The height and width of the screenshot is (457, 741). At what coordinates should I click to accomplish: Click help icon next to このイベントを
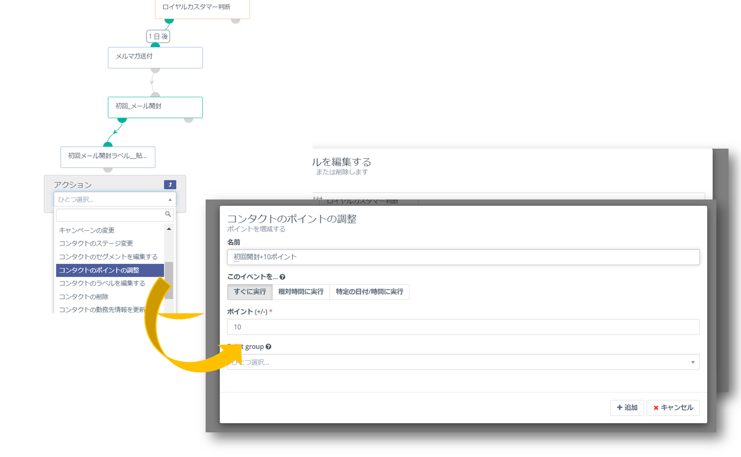(x=282, y=277)
